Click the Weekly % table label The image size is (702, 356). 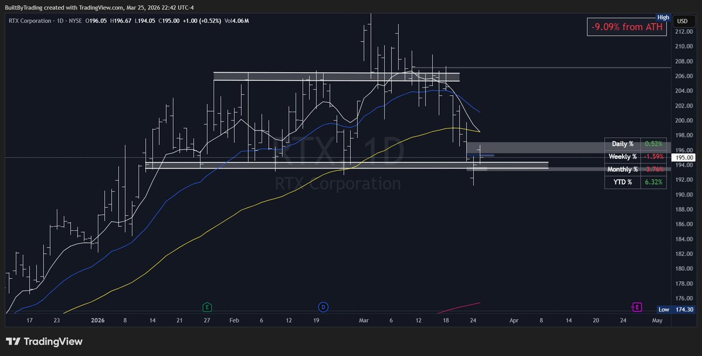[623, 157]
